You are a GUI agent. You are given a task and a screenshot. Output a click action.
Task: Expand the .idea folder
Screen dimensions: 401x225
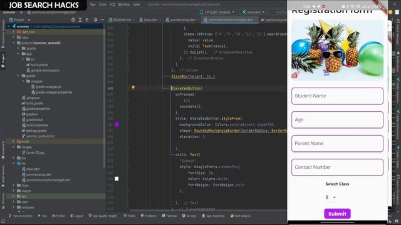[13, 37]
